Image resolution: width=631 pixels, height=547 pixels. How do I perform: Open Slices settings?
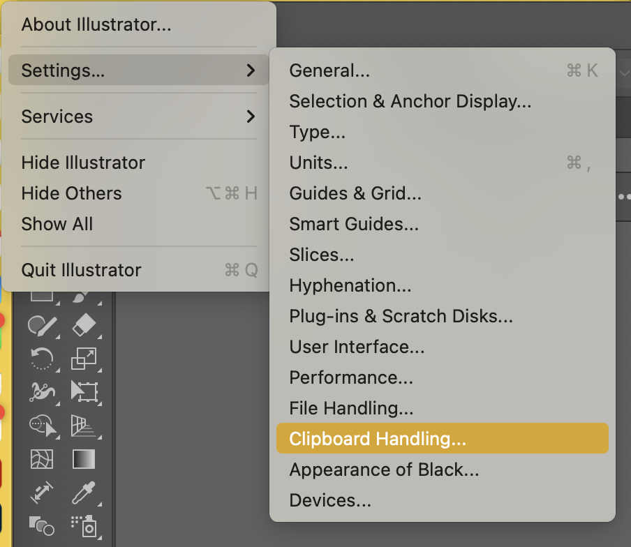(x=443, y=255)
